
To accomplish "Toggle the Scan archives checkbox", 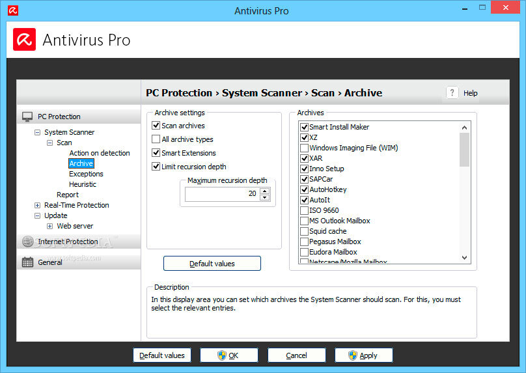I will click(156, 126).
